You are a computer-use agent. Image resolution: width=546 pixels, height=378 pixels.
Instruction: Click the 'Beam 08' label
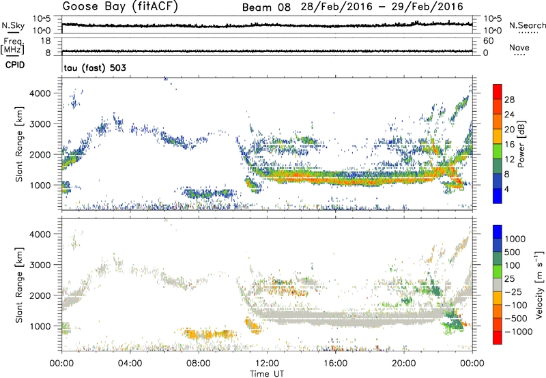pos(266,8)
